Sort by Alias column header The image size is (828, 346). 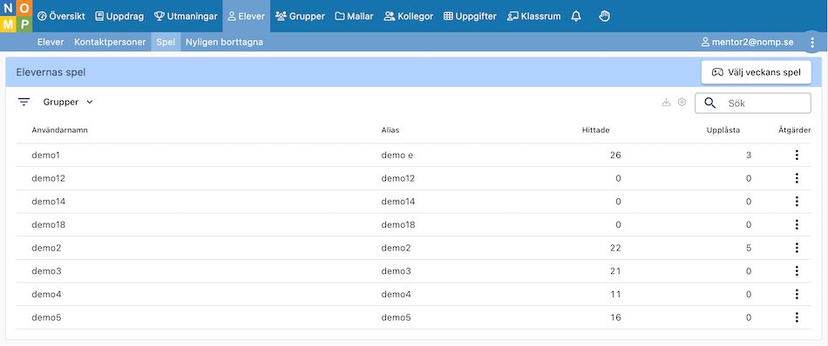[x=390, y=130]
